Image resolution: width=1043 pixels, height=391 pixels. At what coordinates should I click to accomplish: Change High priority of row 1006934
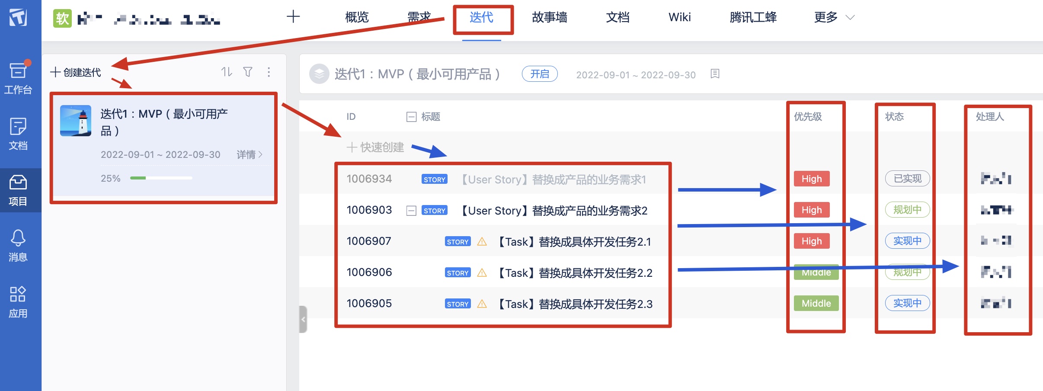tap(812, 179)
